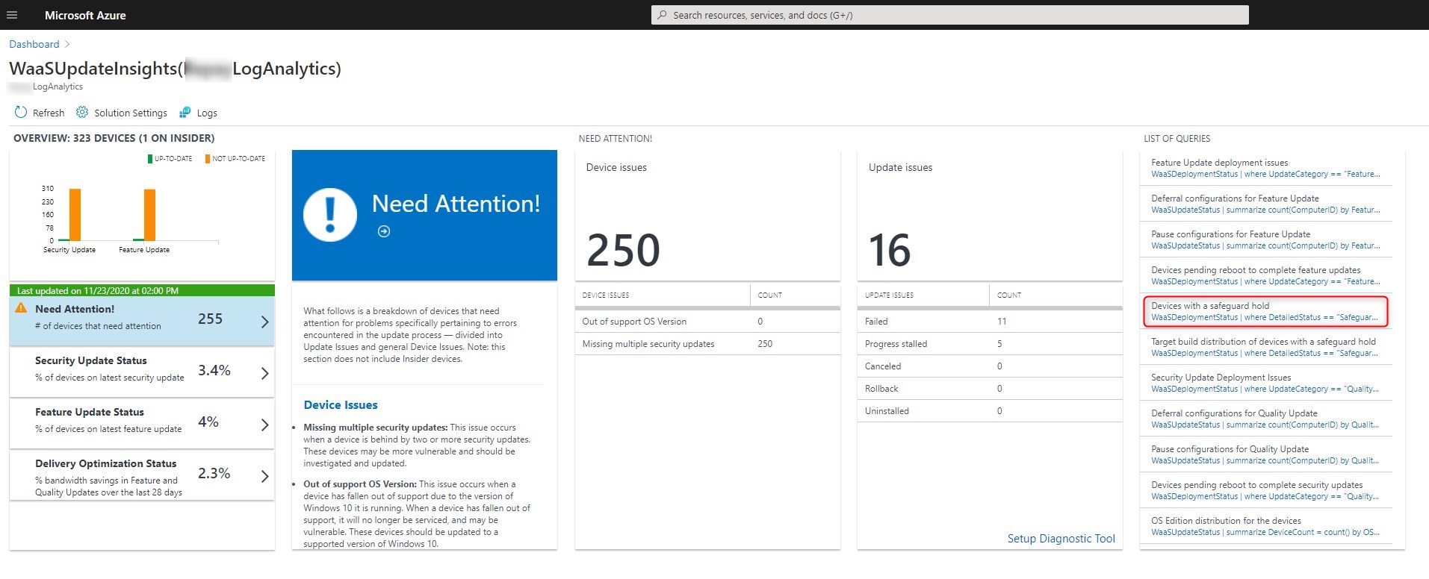Select the Uninstalled update issues row
Image resolution: width=1429 pixels, height=579 pixels.
click(x=990, y=411)
